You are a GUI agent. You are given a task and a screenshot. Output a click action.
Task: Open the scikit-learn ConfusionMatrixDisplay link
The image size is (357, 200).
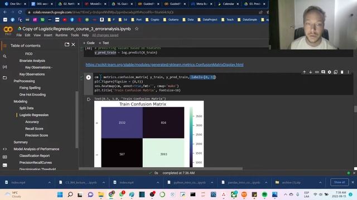(165, 64)
